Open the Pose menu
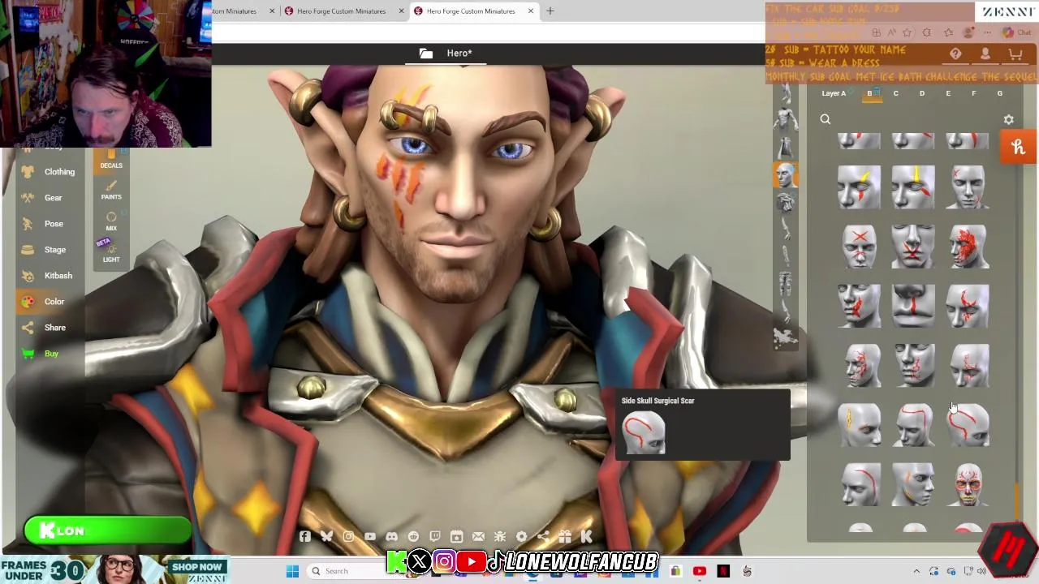Image resolution: width=1039 pixels, height=584 pixels. tap(42, 224)
